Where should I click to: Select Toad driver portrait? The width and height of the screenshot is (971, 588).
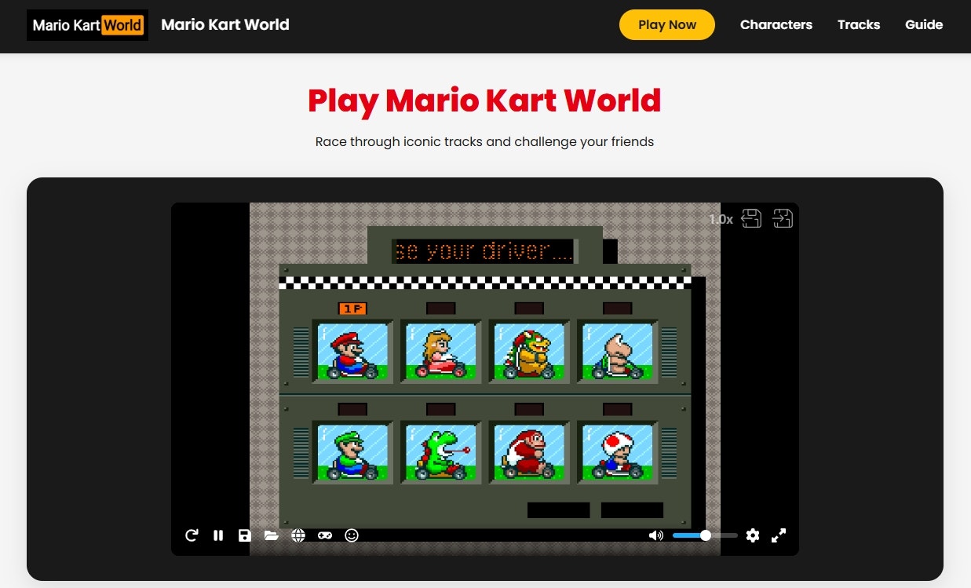click(x=618, y=452)
